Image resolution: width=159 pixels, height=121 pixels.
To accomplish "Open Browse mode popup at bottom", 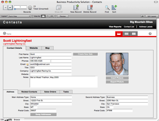I will (x=17, y=120).
